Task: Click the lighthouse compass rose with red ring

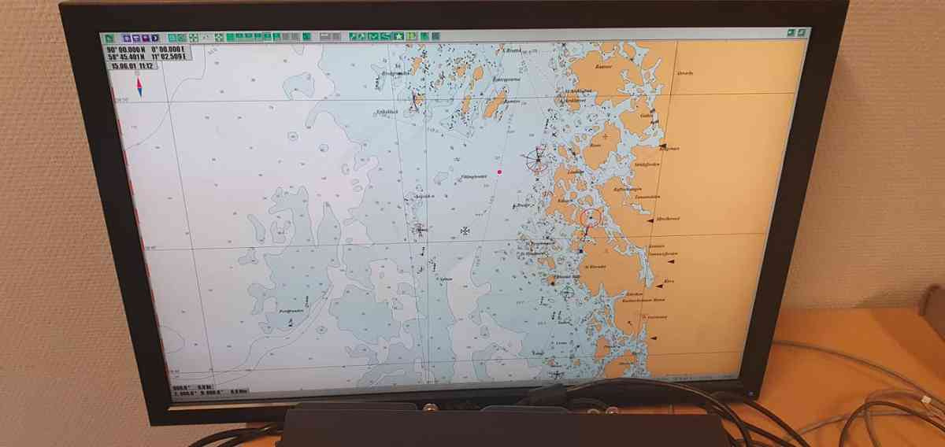Action: coord(537,160)
